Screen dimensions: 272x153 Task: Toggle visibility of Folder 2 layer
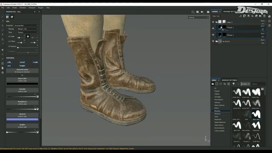213,22
